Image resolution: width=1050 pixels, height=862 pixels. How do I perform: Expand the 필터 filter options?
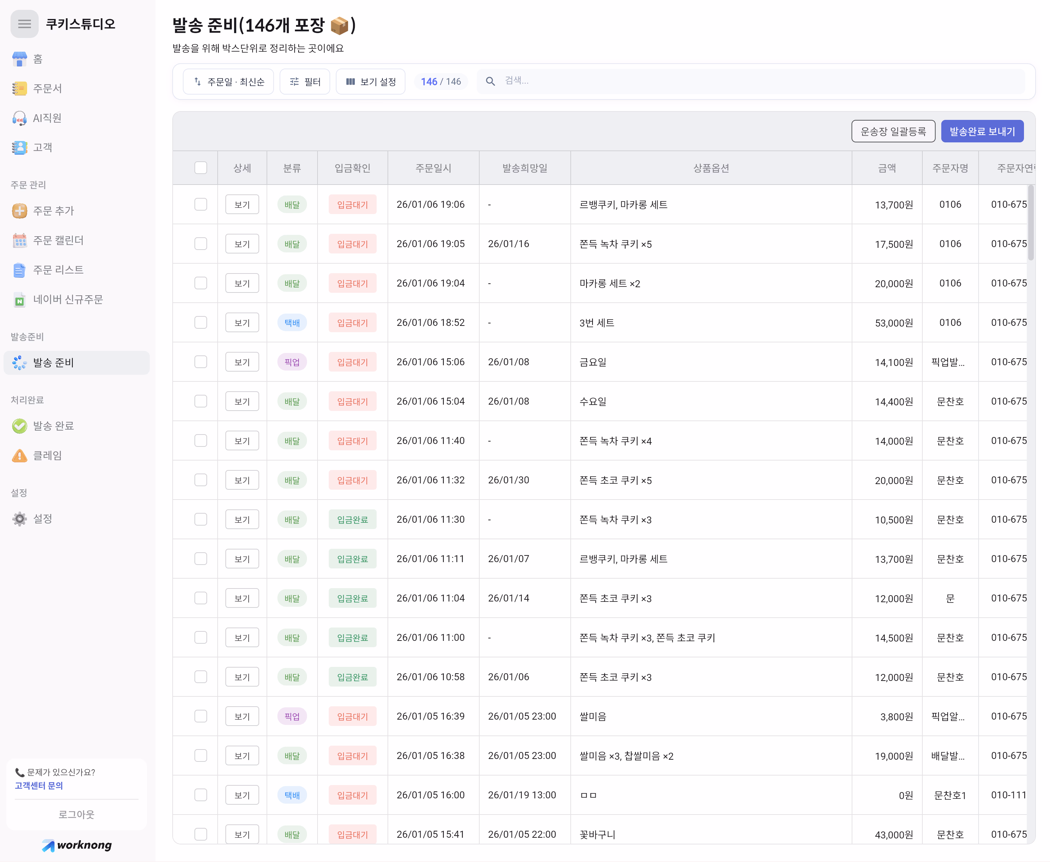305,82
